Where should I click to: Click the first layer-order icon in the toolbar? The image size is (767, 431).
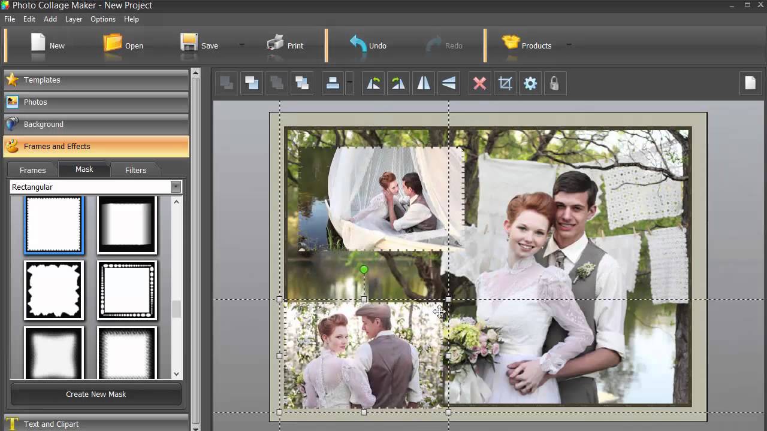[x=227, y=83]
